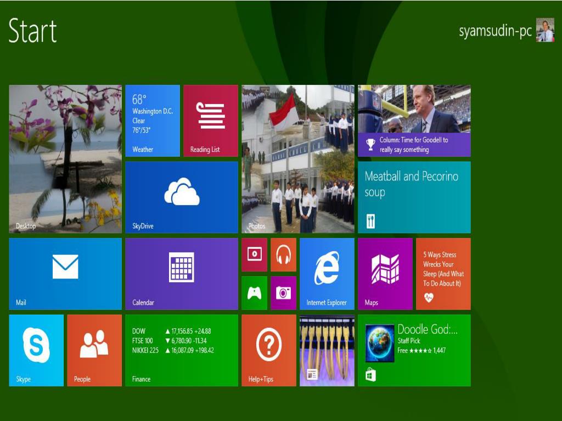Click the Start heading text
This screenshot has width=562, height=421.
click(32, 31)
